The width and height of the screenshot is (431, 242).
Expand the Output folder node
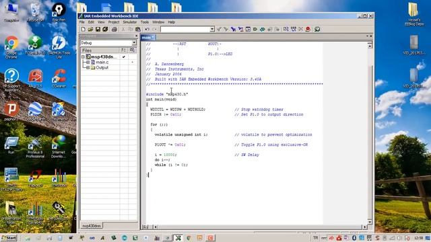point(88,67)
